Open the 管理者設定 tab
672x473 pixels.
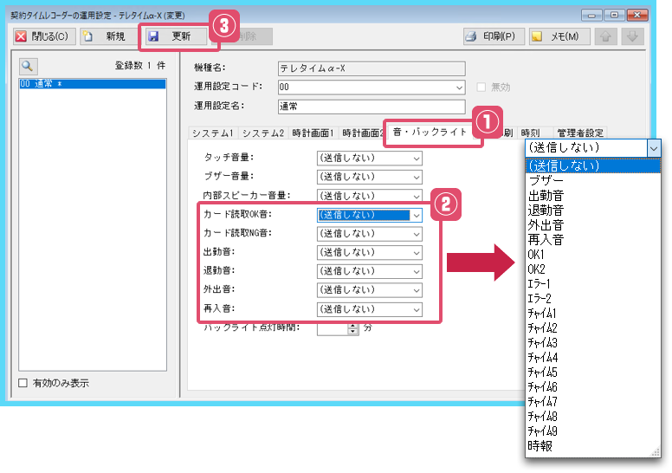(580, 133)
